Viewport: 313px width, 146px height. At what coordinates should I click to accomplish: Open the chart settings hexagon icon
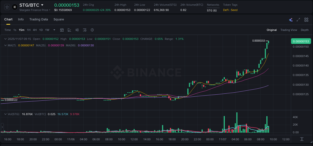tap(92, 30)
